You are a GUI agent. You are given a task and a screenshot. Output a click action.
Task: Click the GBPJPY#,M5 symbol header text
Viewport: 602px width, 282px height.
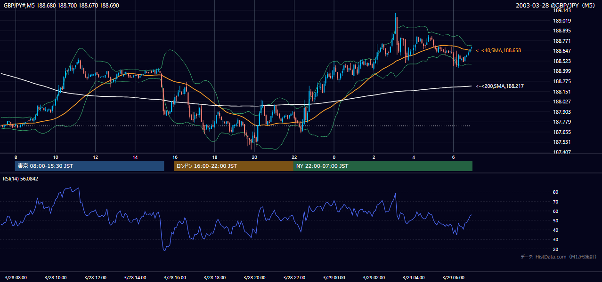(x=61, y=5)
